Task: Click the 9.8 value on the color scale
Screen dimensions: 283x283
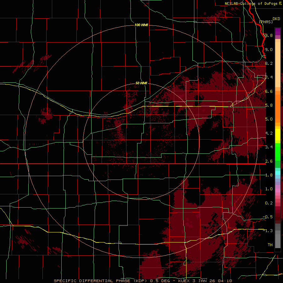Action: pyautogui.click(x=269, y=35)
